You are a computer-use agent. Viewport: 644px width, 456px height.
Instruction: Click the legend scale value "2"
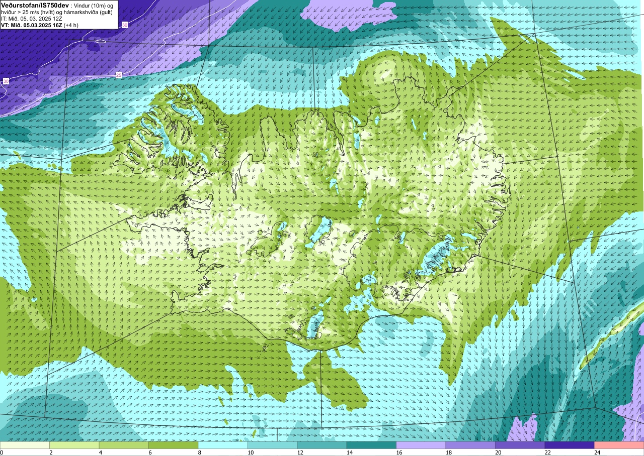(50, 452)
